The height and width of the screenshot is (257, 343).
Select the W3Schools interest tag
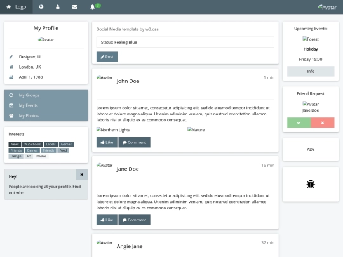[32, 144]
